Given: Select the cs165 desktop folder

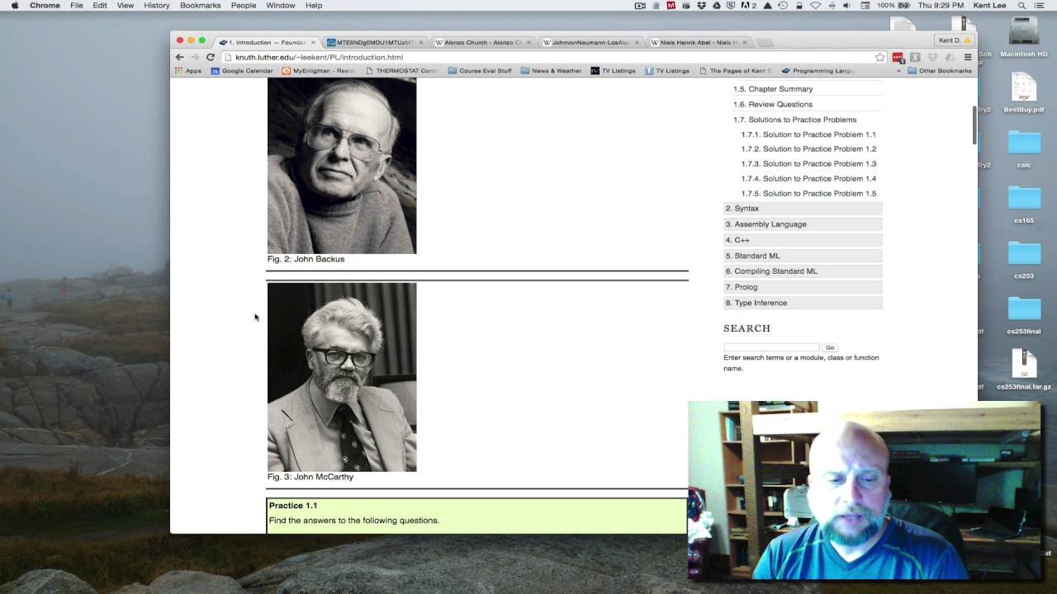Looking at the screenshot, I should tap(1024, 204).
